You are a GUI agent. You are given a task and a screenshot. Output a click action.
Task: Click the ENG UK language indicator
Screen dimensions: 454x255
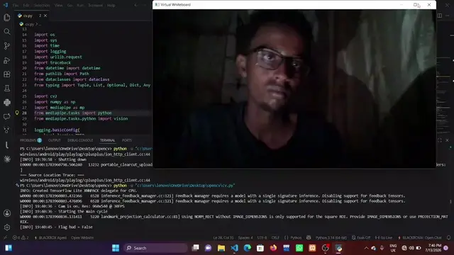click(x=393, y=248)
